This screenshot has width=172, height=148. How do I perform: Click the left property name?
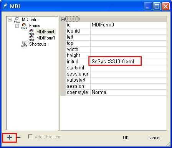click(x=70, y=37)
